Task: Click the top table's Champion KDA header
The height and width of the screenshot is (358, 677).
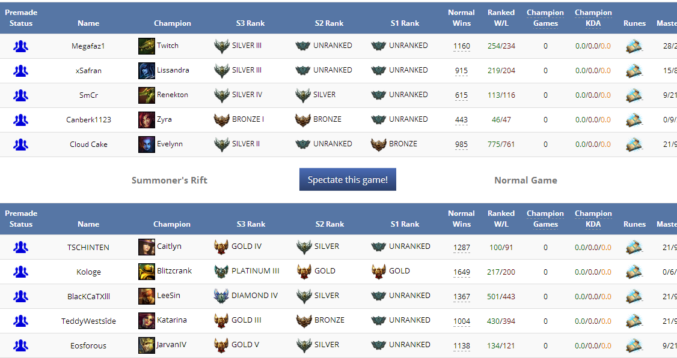Action: coord(593,18)
